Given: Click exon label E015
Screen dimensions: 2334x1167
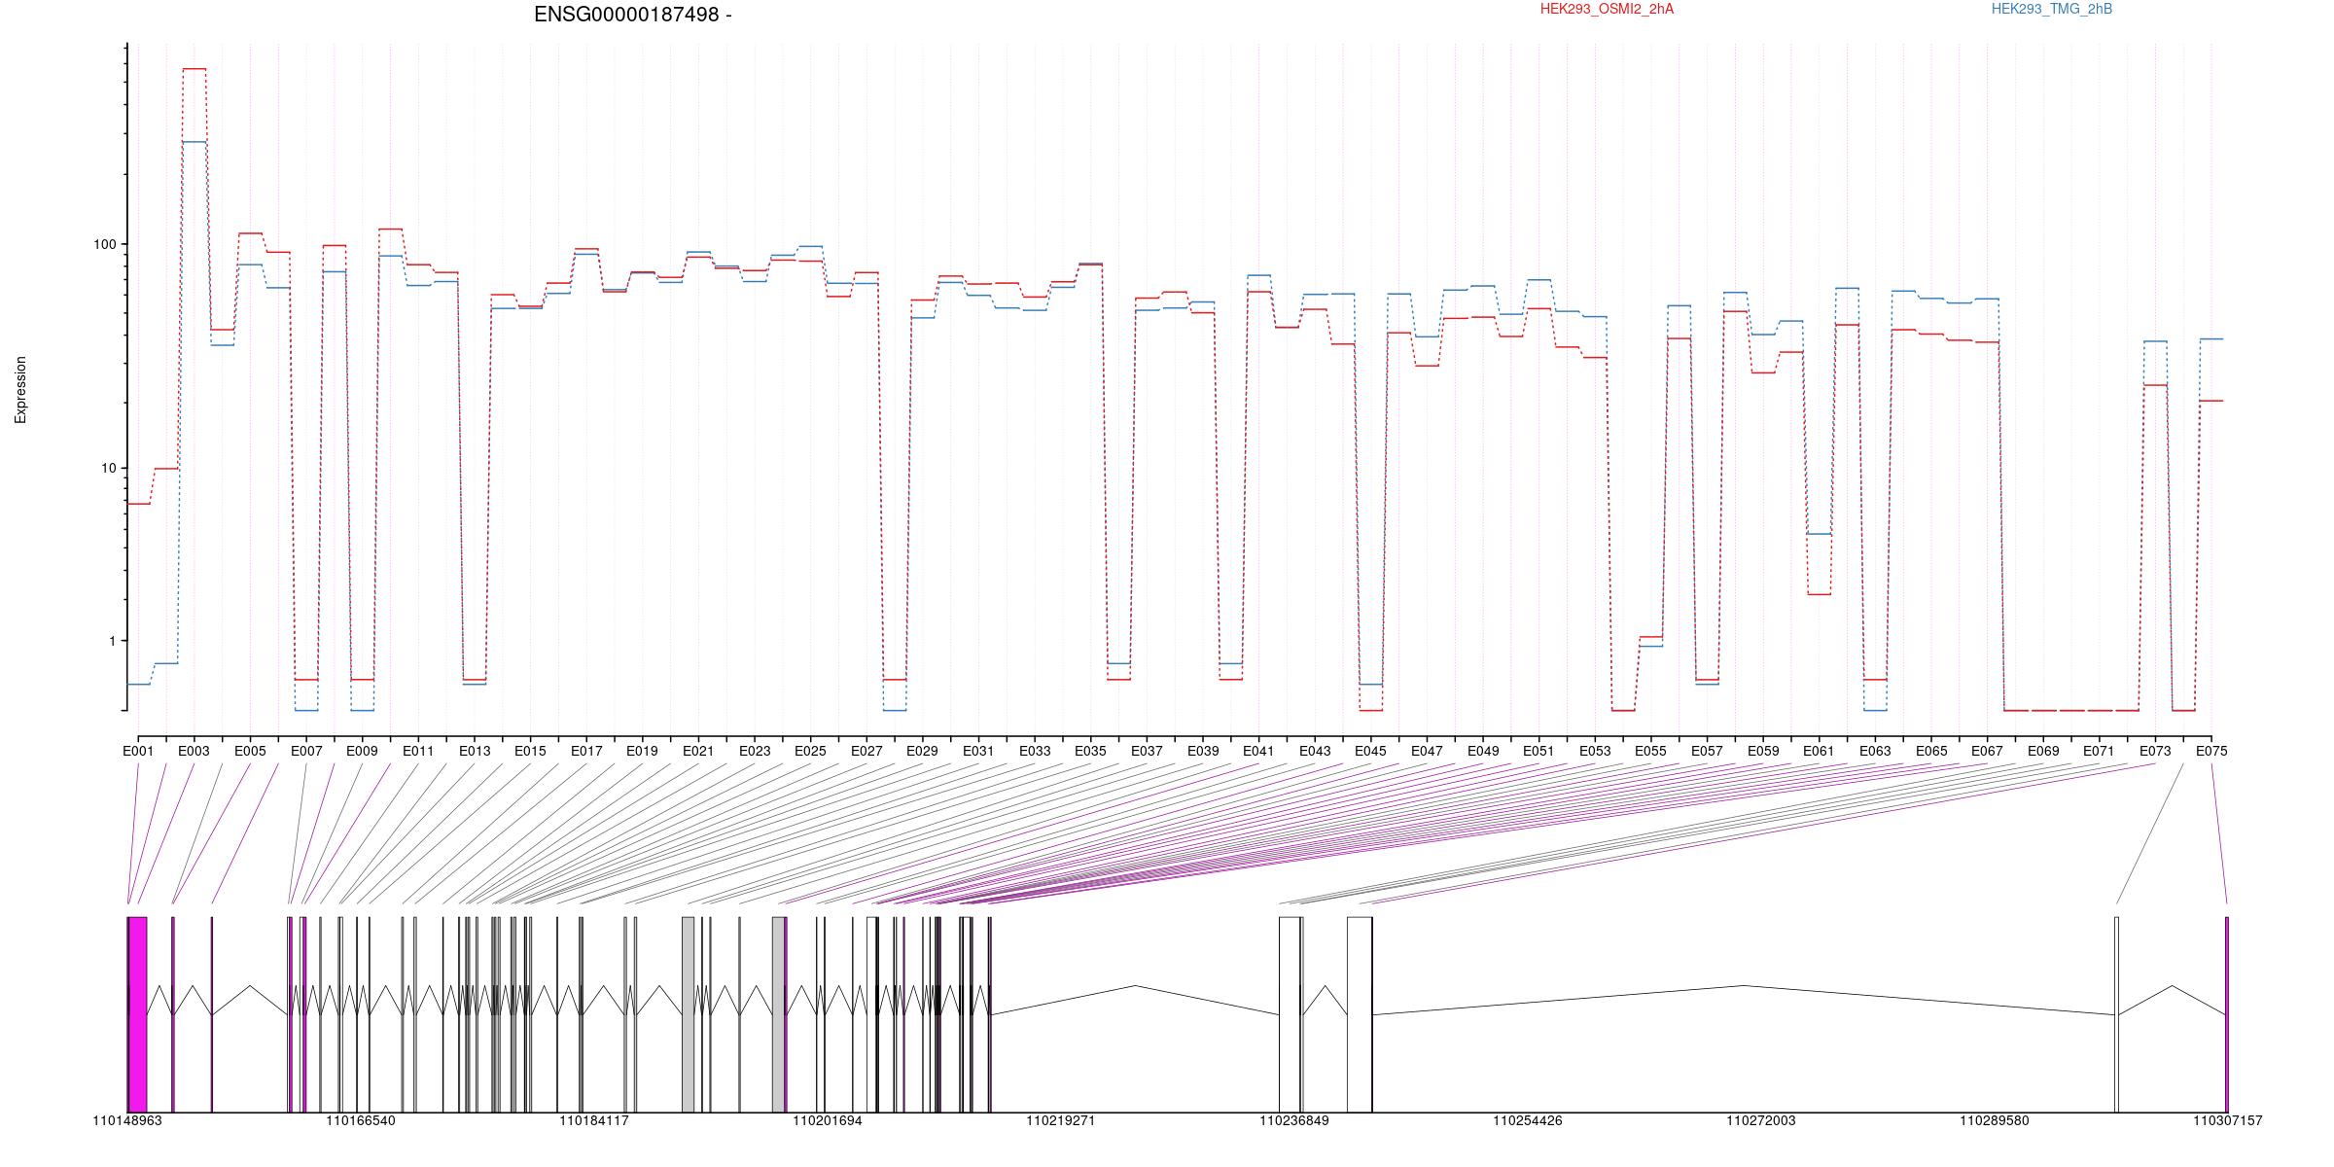Looking at the screenshot, I should [x=530, y=751].
